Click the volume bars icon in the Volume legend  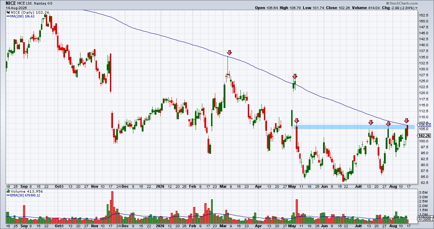(x=8, y=191)
